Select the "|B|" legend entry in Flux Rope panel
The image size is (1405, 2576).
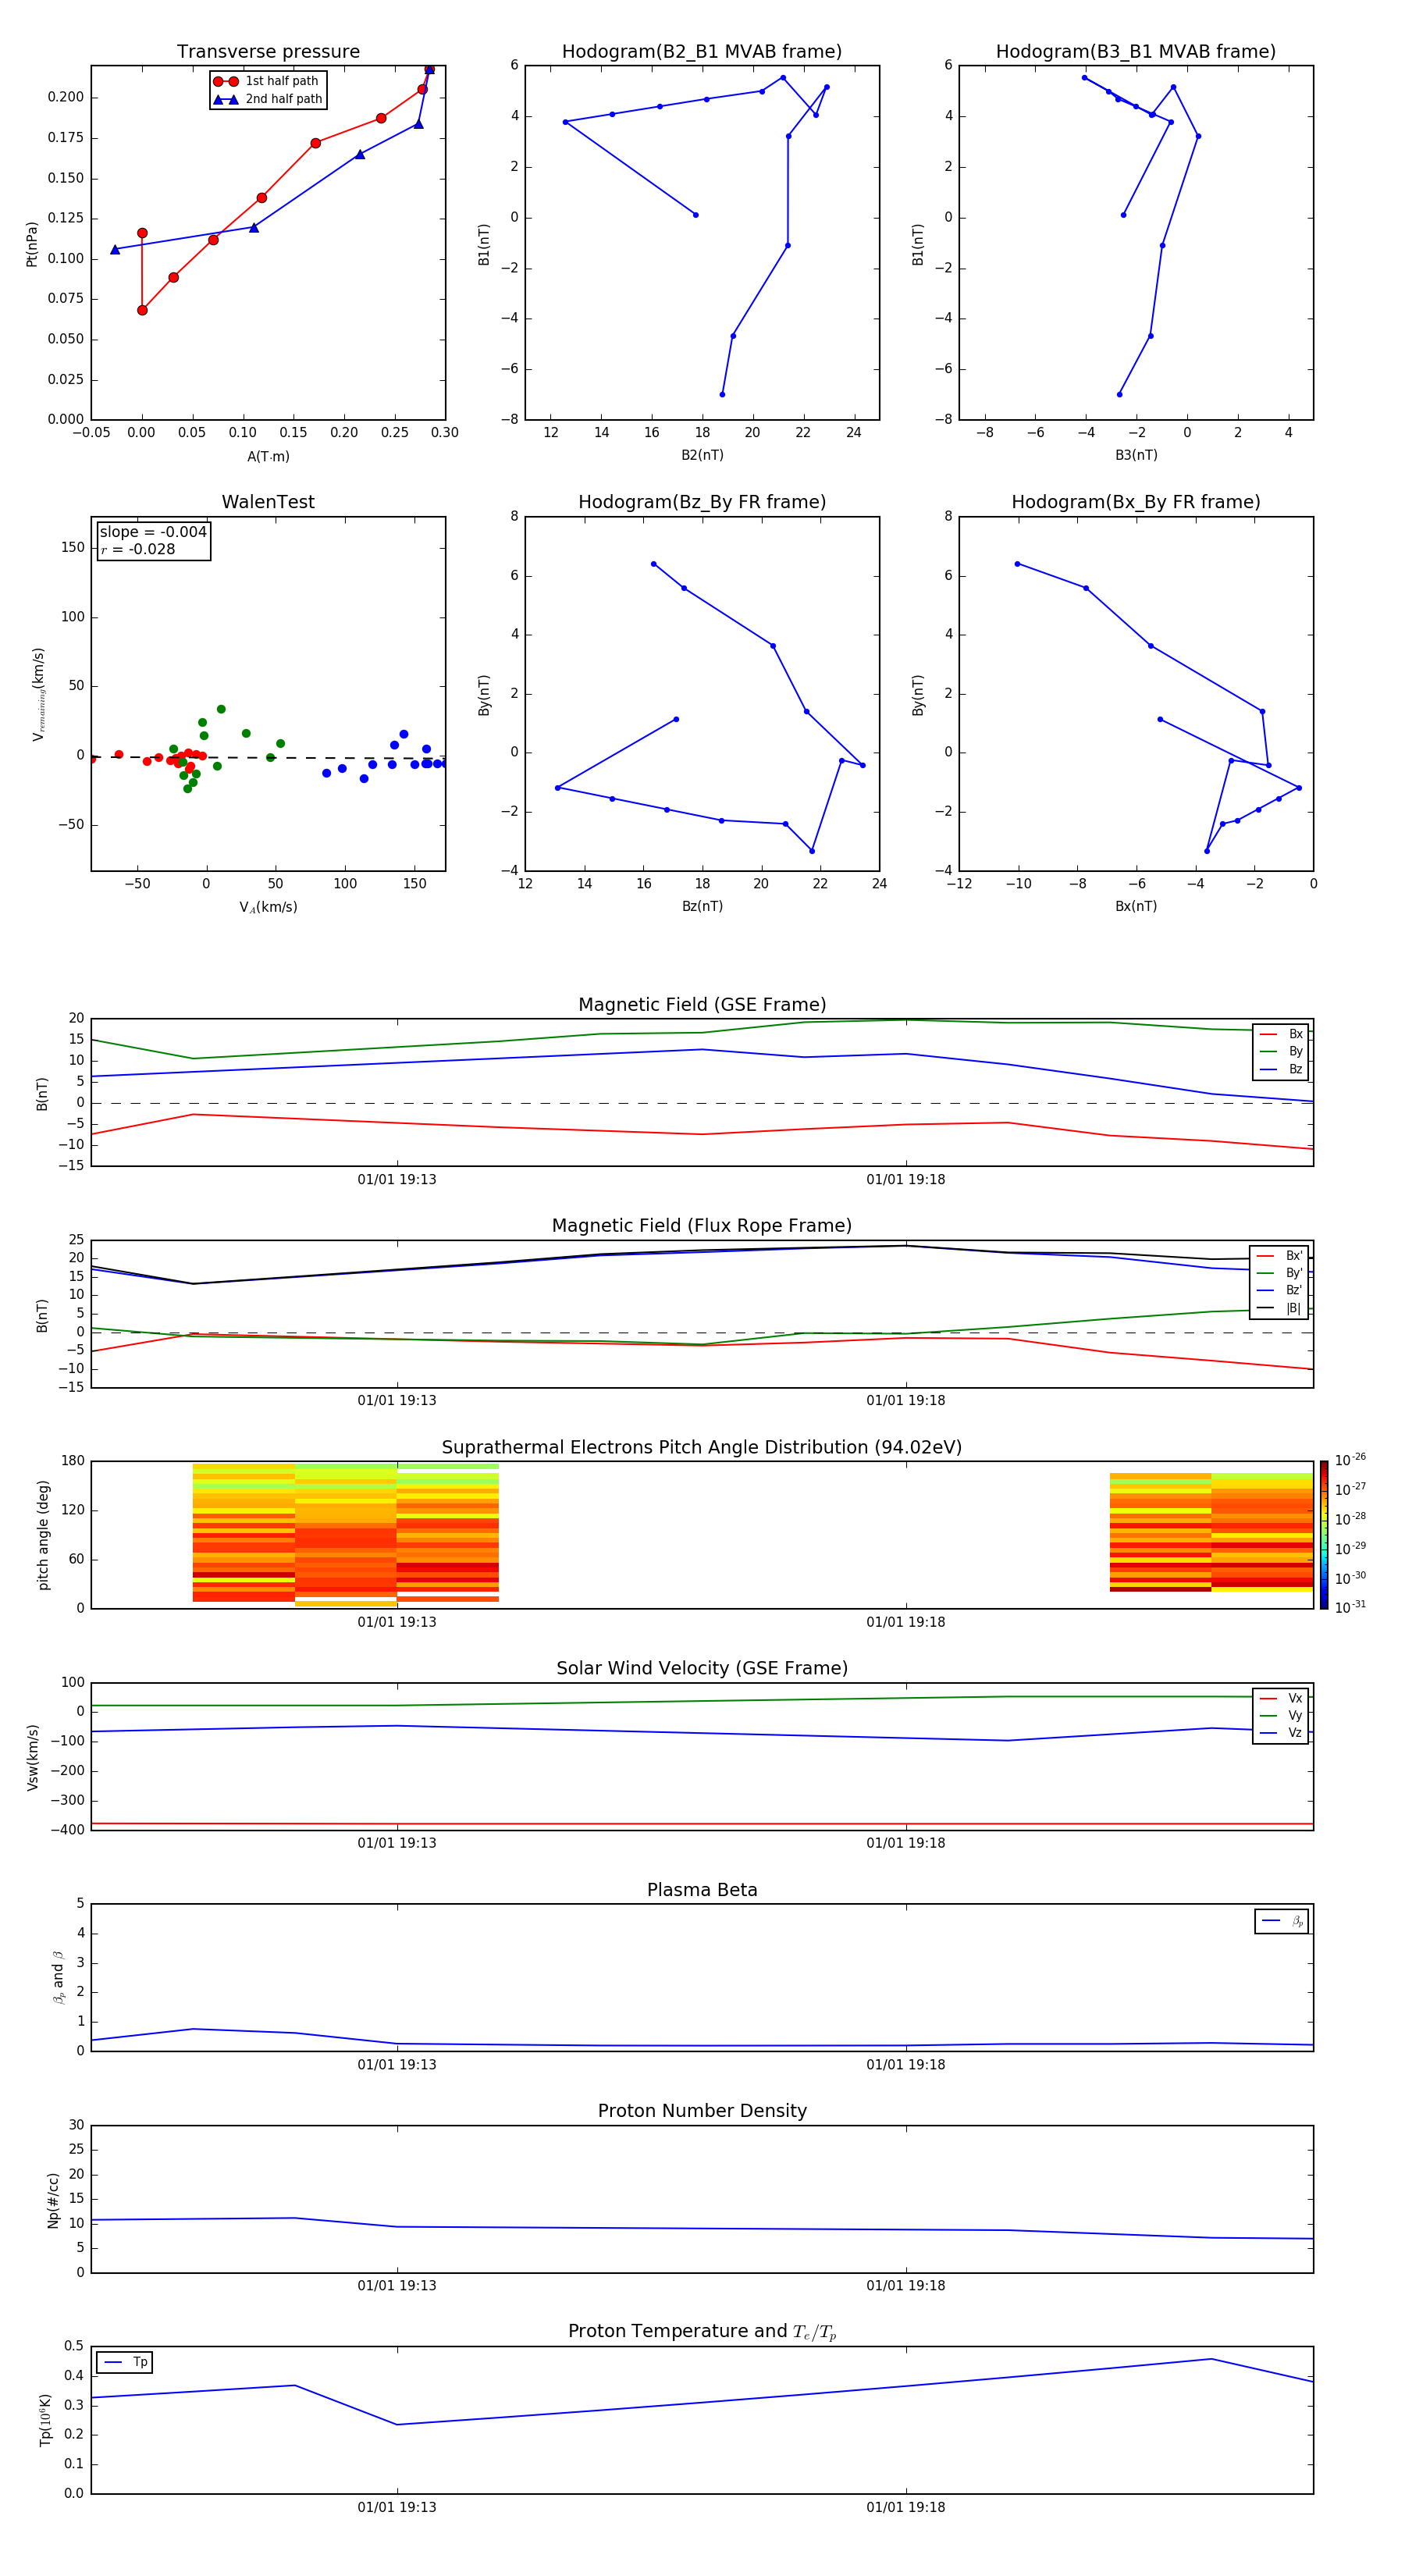tap(1280, 1308)
